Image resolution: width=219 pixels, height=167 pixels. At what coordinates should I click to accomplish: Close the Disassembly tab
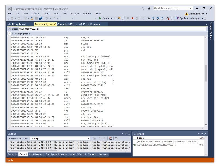[x=54, y=25]
